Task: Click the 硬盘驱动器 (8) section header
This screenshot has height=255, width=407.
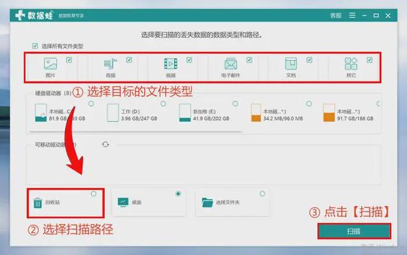Action: pyautogui.click(x=53, y=93)
